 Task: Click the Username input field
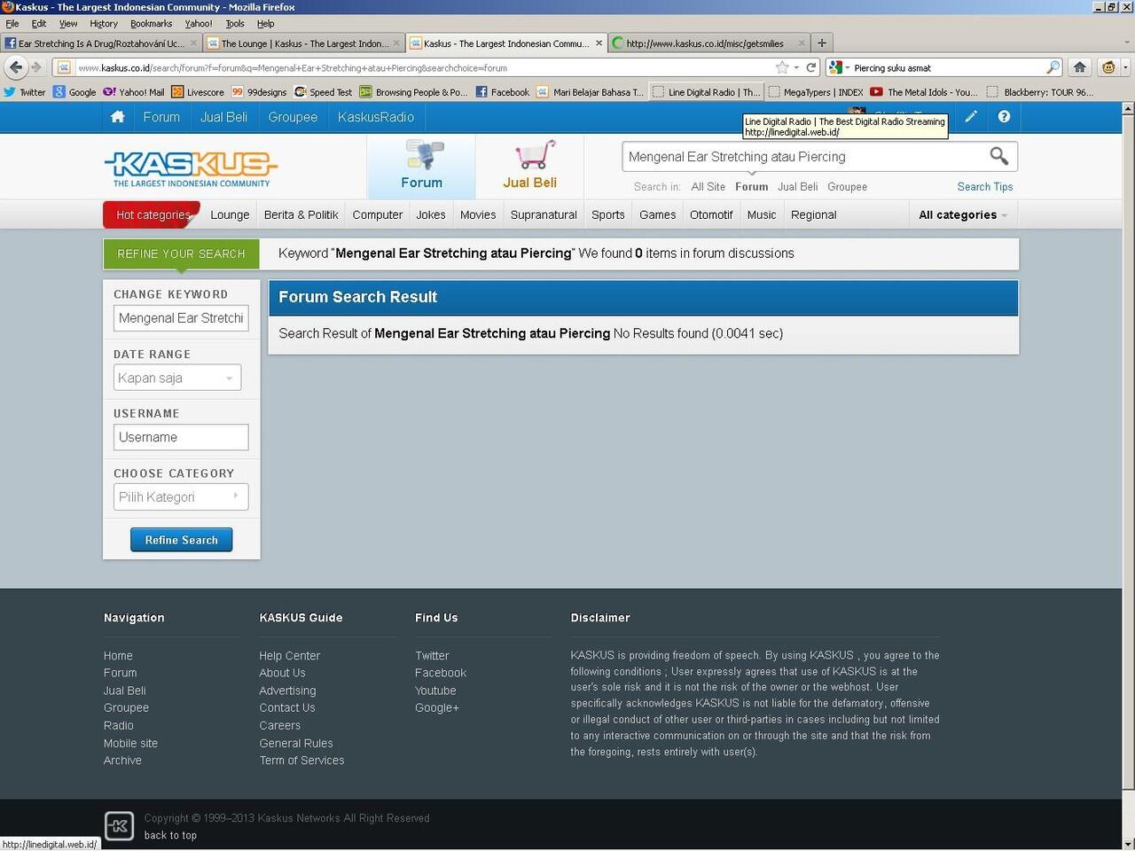click(x=181, y=437)
